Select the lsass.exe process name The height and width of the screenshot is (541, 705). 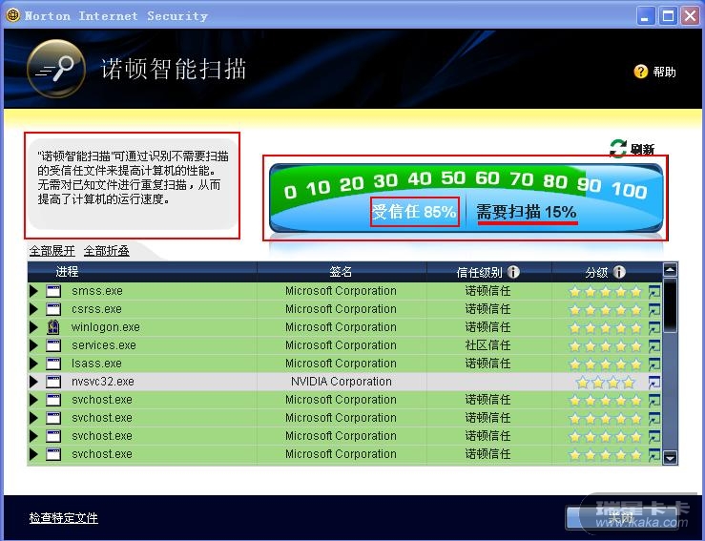click(96, 364)
